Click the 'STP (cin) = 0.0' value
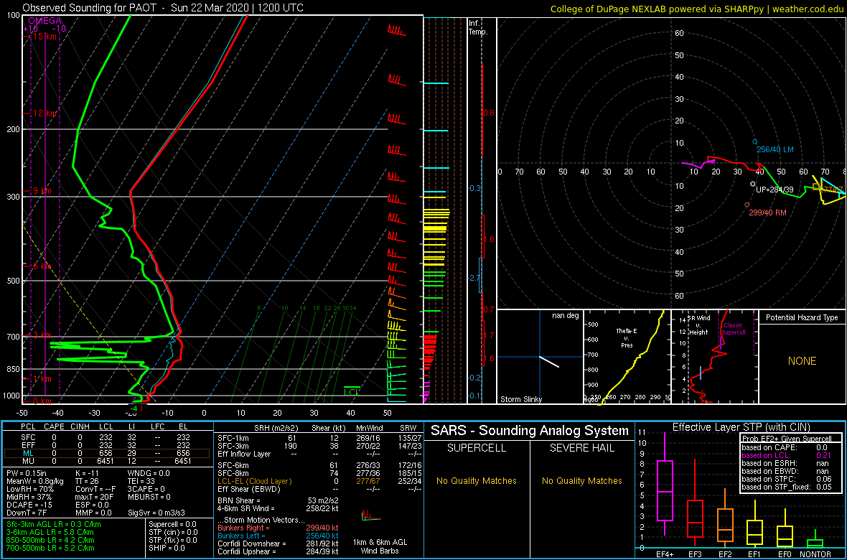The image size is (847, 560). [x=173, y=532]
